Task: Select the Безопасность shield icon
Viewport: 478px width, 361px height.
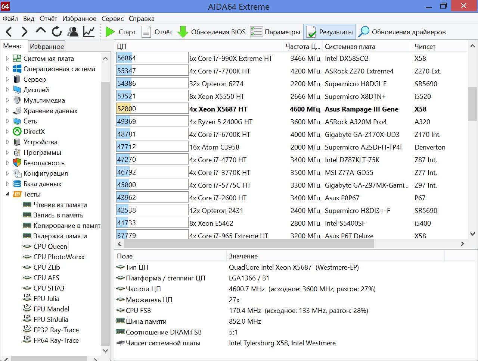Action: click(17, 163)
